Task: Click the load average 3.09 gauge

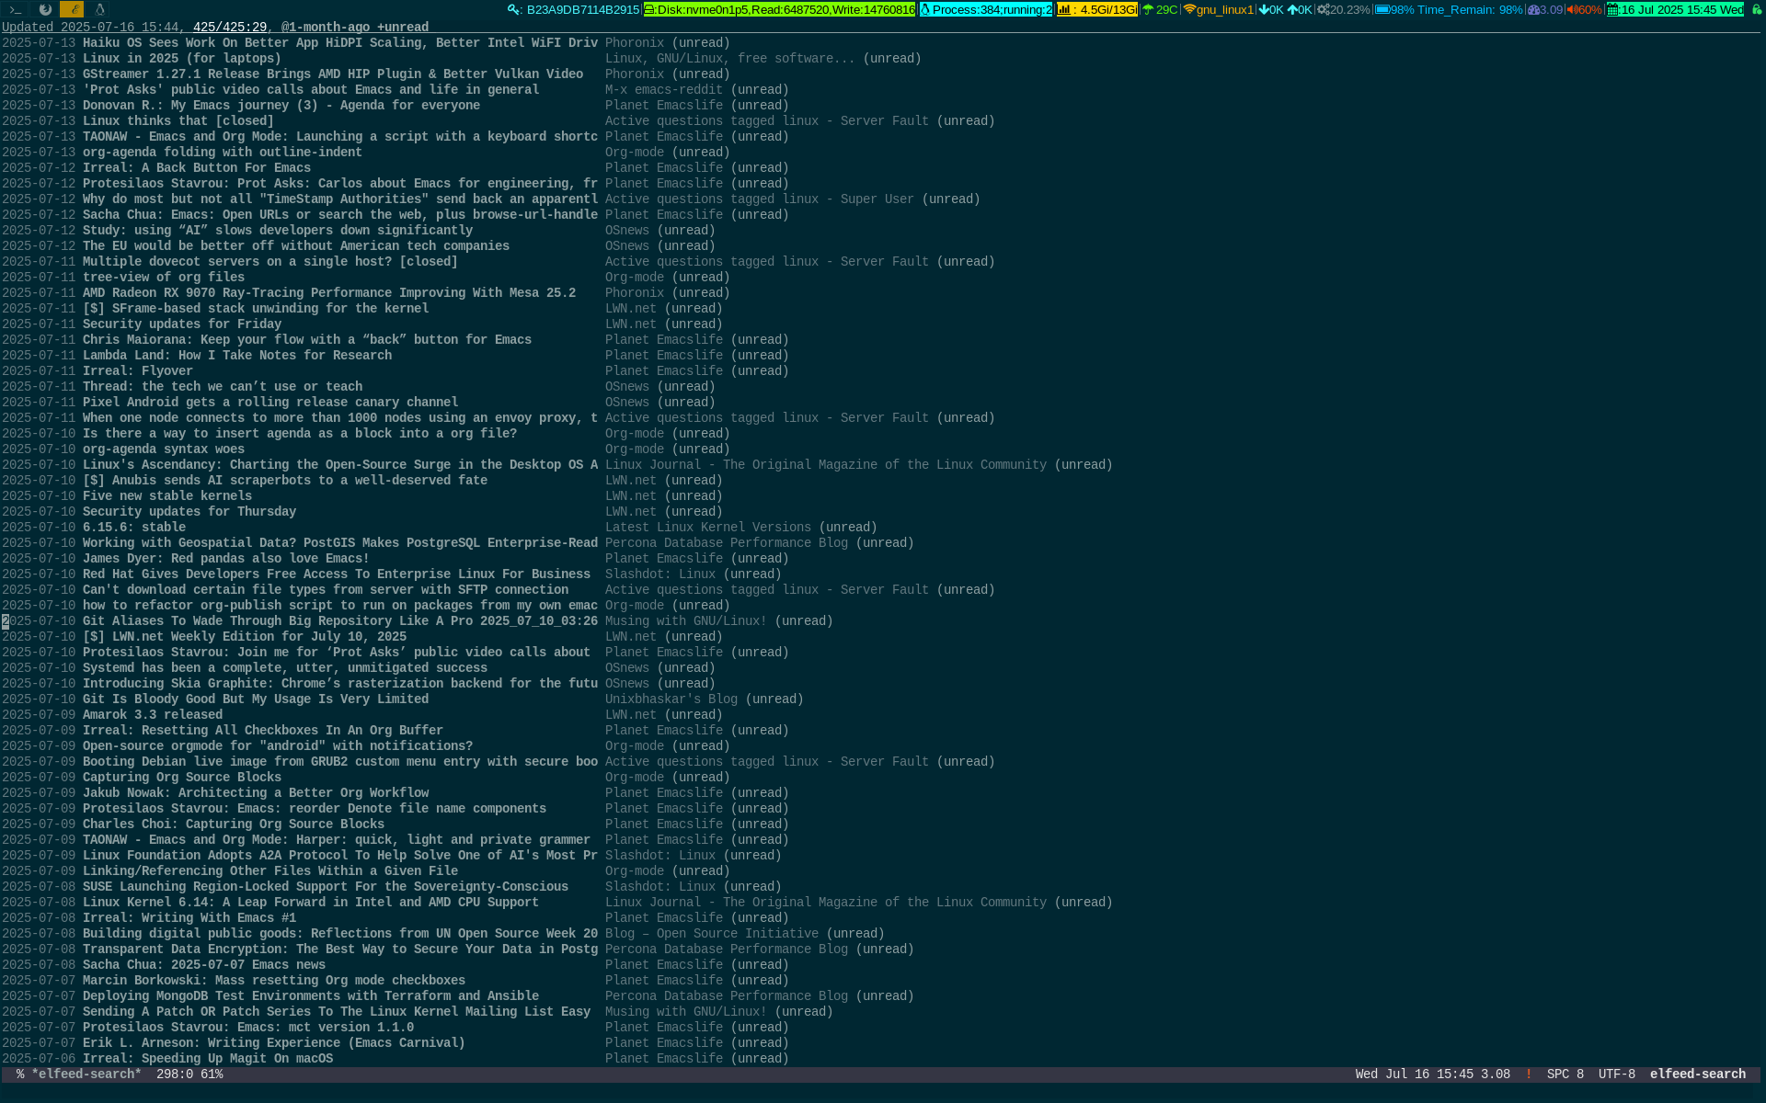Action: 1545,9
